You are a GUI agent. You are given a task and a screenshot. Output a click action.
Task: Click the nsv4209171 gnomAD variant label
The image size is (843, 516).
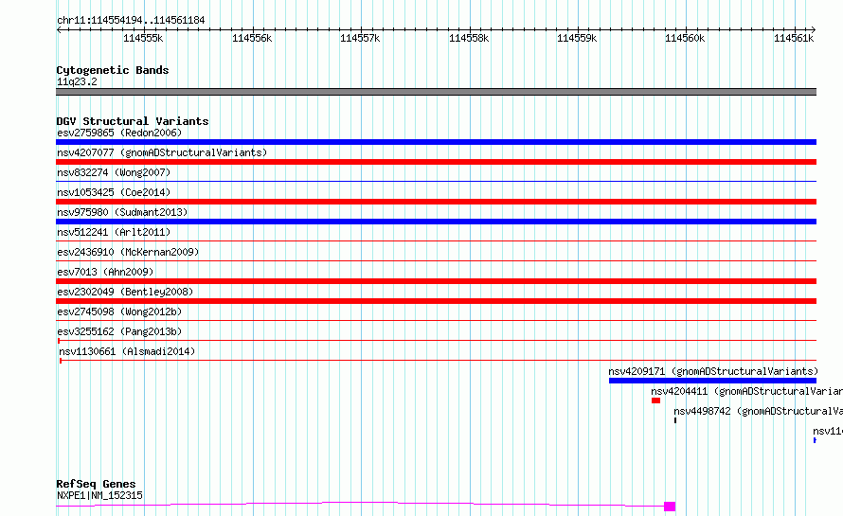713,371
